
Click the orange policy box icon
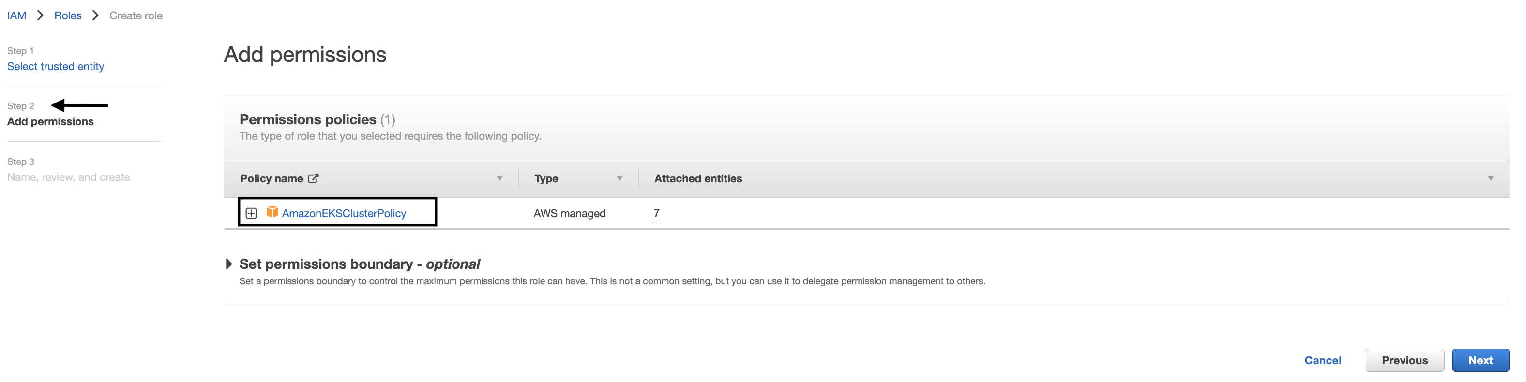pyautogui.click(x=272, y=212)
